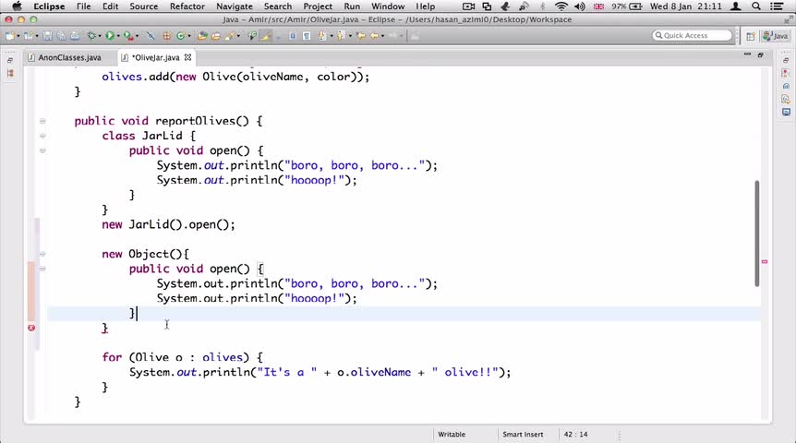Screen dimensions: 796x443
Task: Start debugging with the bug icon
Action: pyautogui.click(x=91, y=36)
